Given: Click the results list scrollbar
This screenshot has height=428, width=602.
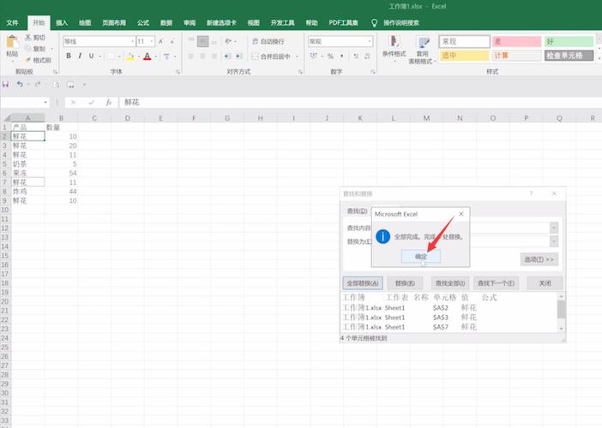Looking at the screenshot, I should point(561,312).
